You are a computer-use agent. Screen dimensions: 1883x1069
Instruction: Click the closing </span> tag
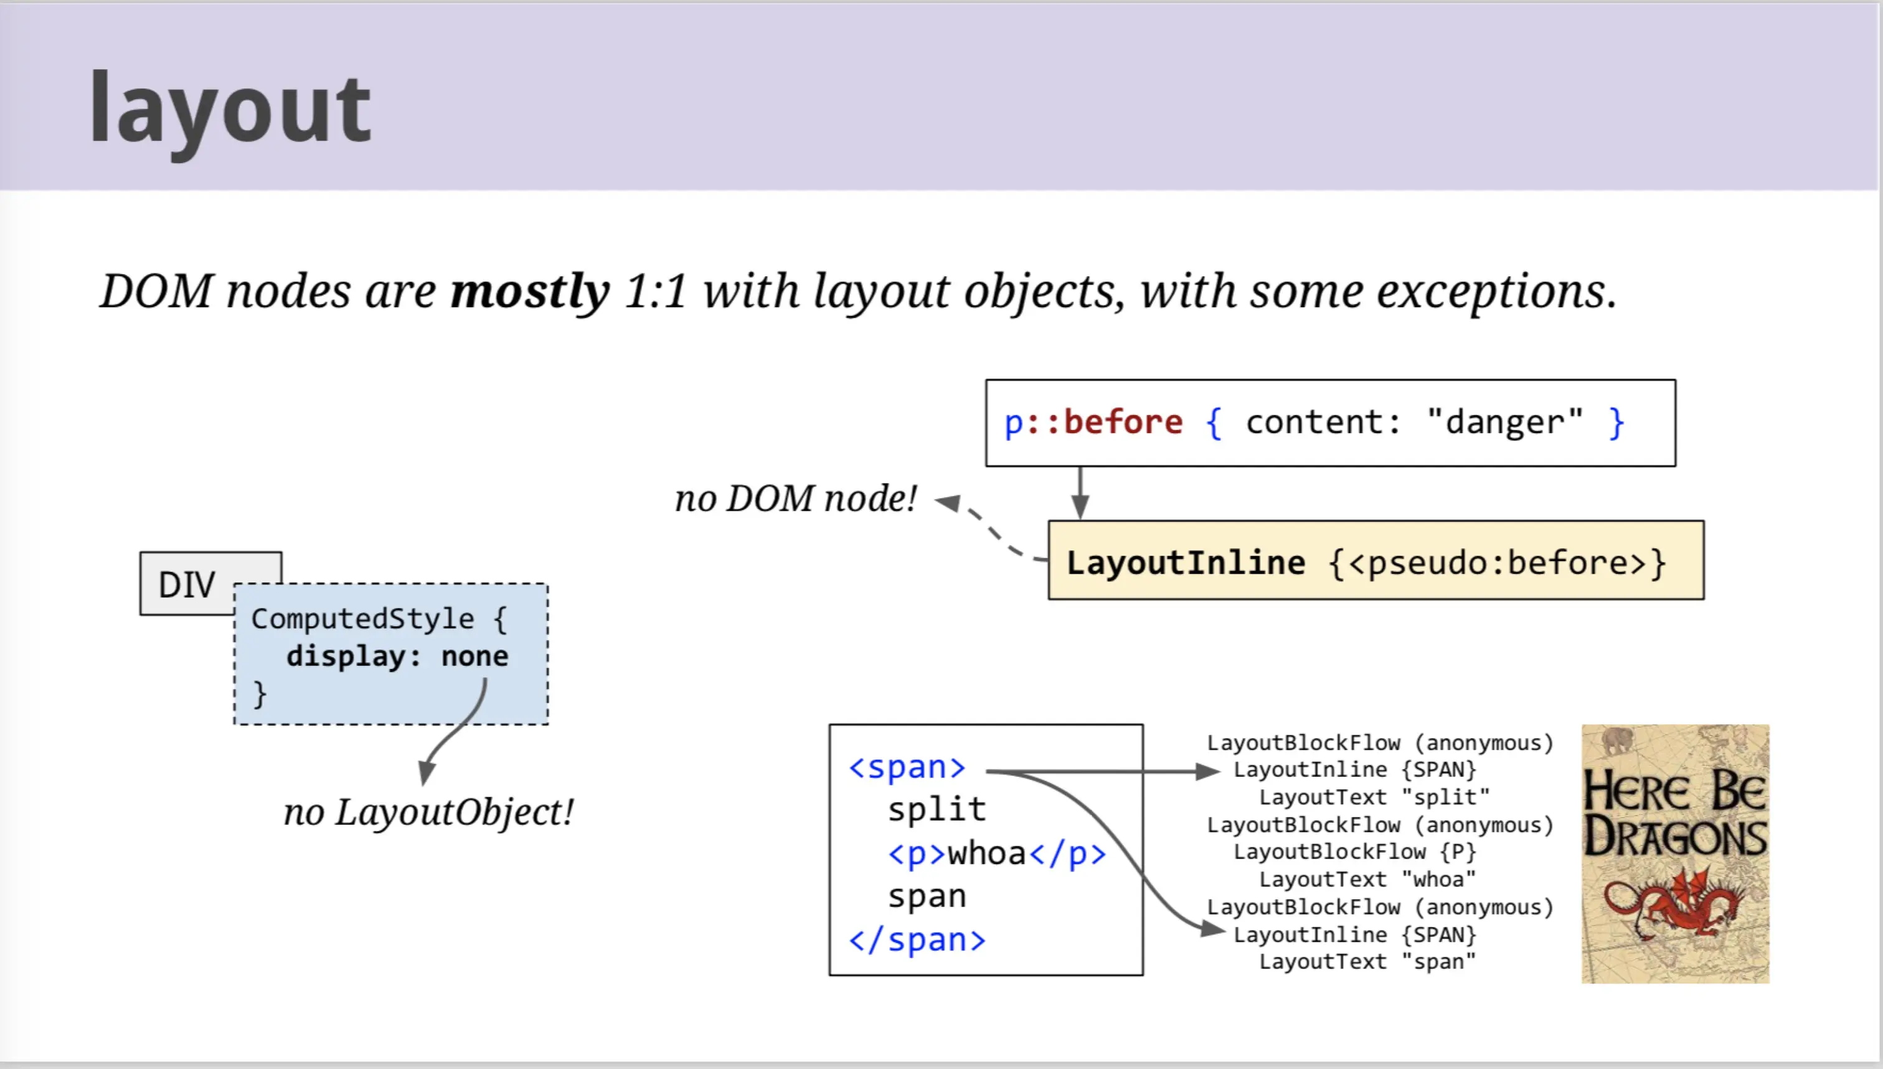917,941
